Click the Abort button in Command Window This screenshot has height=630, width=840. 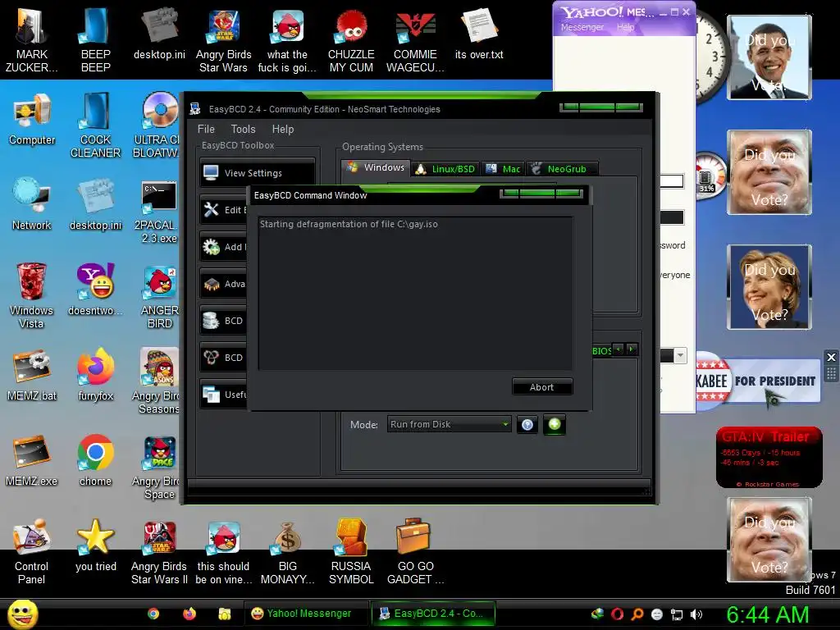coord(541,387)
